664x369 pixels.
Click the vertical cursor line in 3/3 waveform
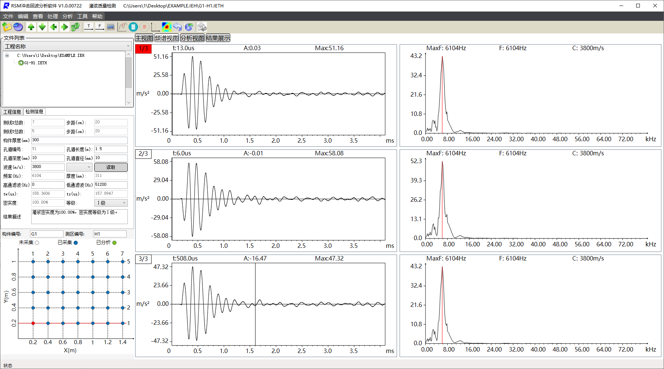255,304
